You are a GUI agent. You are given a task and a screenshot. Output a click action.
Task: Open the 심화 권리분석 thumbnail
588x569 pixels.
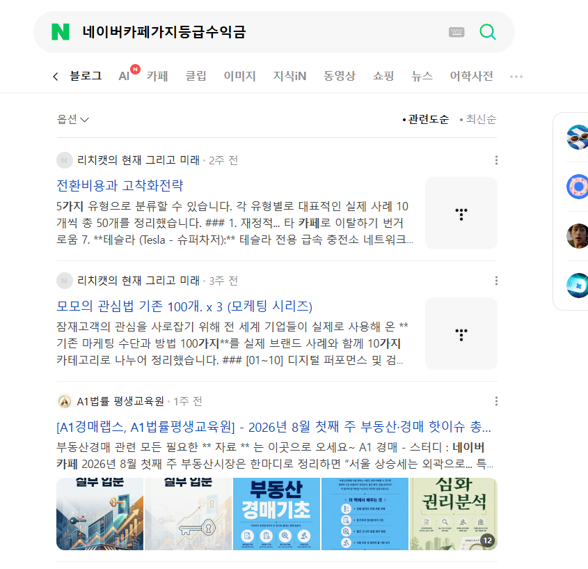(x=454, y=514)
